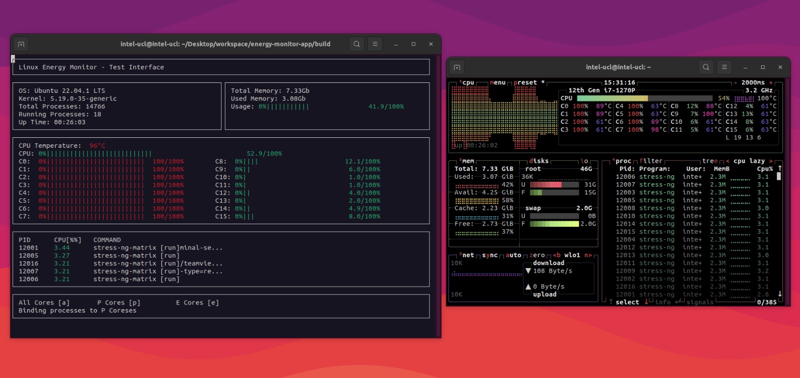Click PID 12001 row in Energy Monitor

(120, 248)
